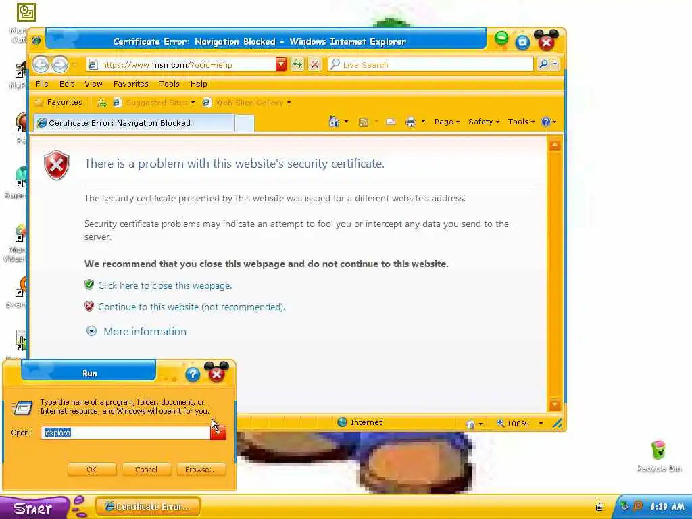Screen dimensions: 692x519
Task: Open Suggested Sites favorites link
Action: pyautogui.click(x=154, y=103)
